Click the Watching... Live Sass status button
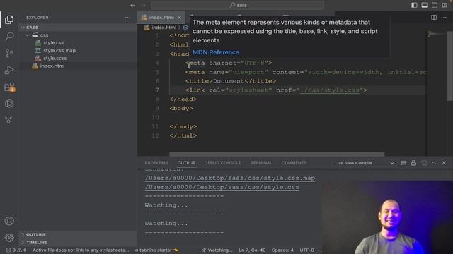Viewport: 453px width, 254px height. [217, 250]
